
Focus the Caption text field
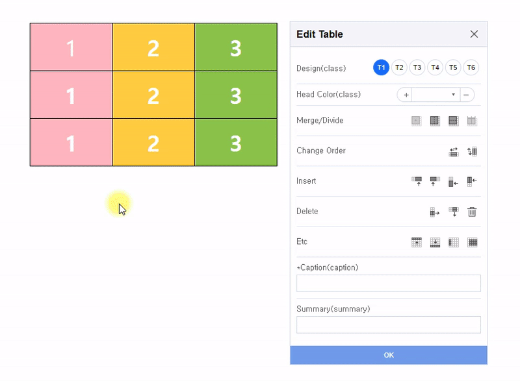[x=389, y=283]
